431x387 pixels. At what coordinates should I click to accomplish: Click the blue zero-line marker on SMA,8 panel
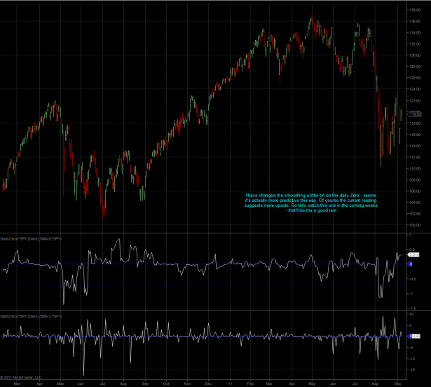point(410,264)
